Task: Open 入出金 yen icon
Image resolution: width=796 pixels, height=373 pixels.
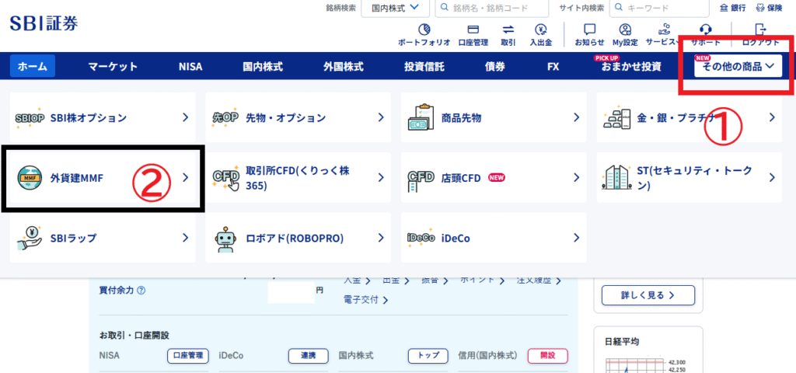Action: tap(541, 29)
